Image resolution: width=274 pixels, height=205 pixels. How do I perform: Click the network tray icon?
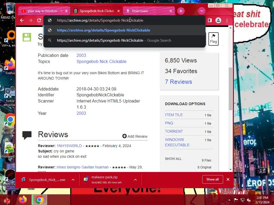(242, 200)
